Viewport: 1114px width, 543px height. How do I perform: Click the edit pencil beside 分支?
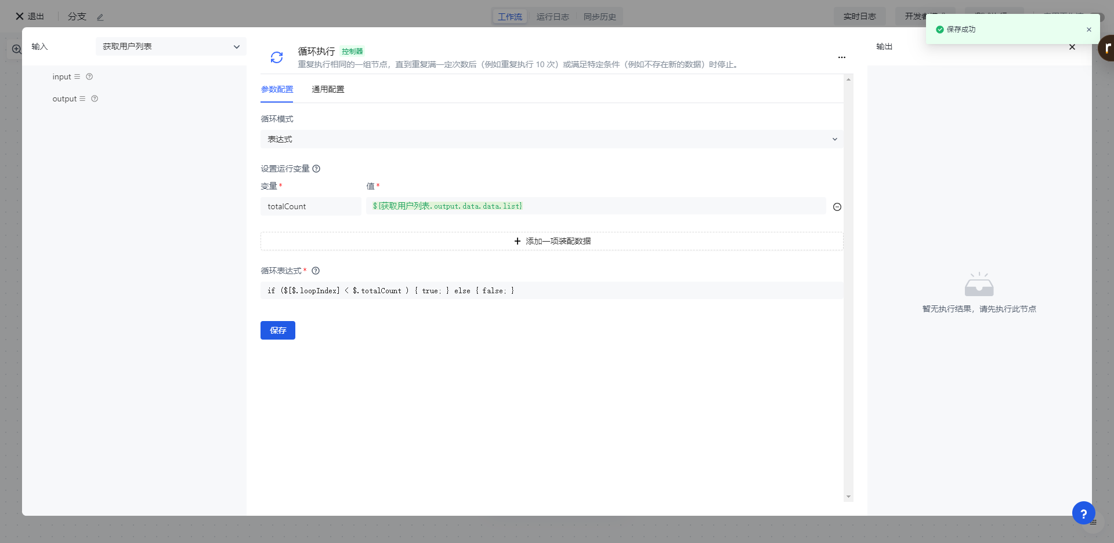(x=100, y=17)
